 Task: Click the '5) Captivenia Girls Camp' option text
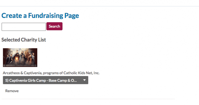click(41, 80)
